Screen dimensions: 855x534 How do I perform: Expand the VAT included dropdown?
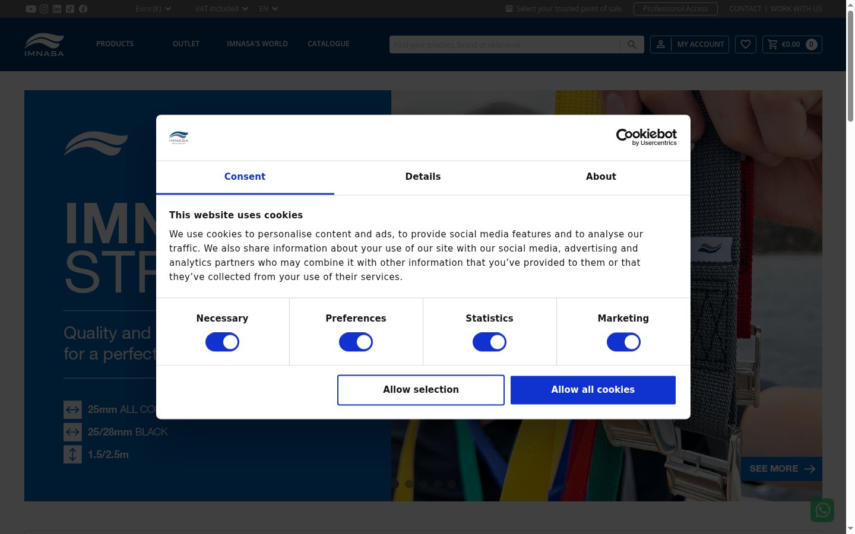(221, 9)
